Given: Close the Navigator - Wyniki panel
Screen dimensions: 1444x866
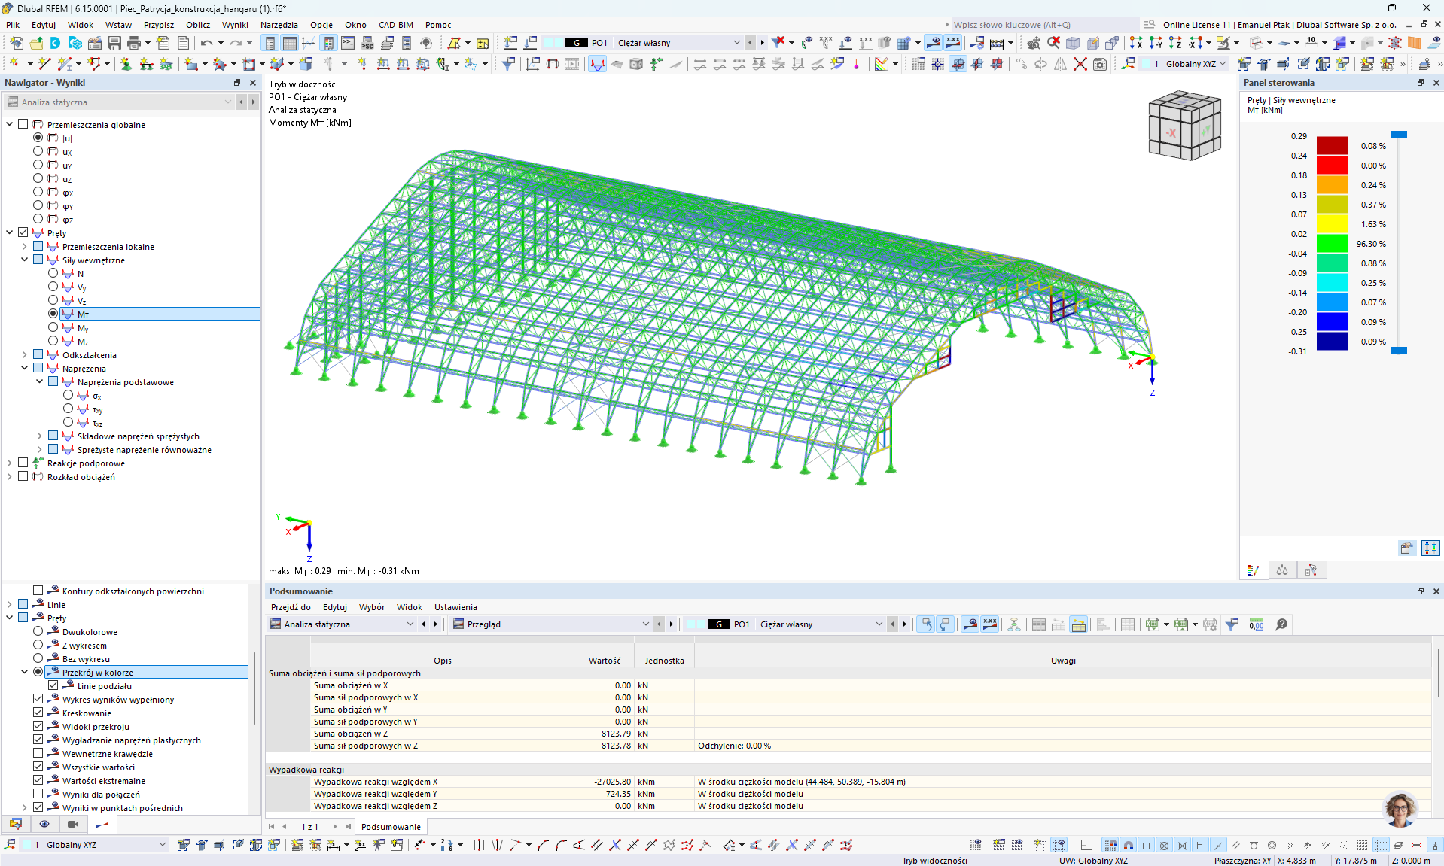Looking at the screenshot, I should point(253,83).
